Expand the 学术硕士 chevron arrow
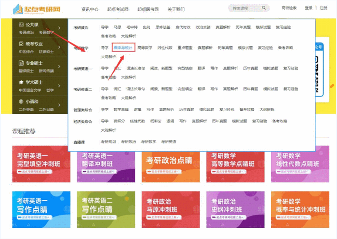 59,86
